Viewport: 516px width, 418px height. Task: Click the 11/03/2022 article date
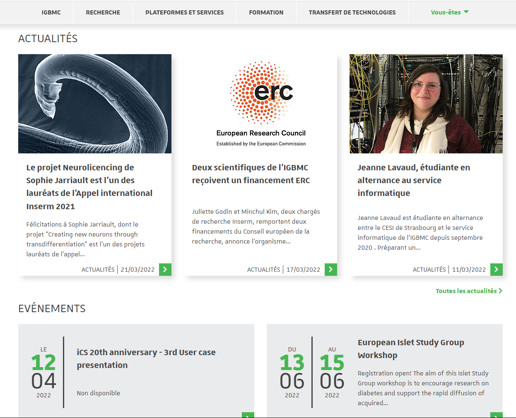pyautogui.click(x=469, y=270)
